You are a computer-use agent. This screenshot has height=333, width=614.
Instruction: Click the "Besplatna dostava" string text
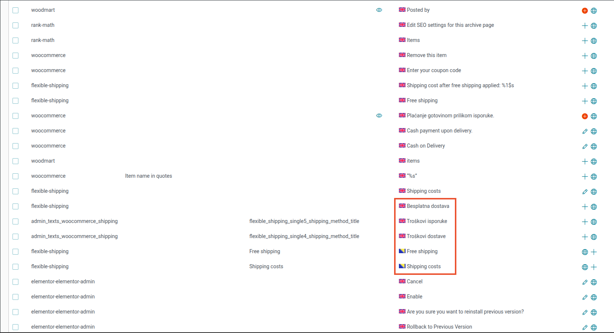(428, 206)
